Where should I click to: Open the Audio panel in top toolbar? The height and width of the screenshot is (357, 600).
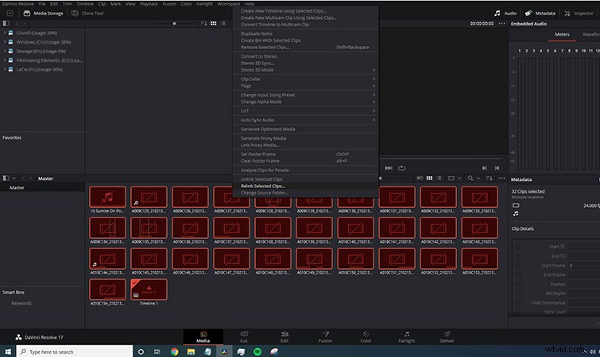coord(505,13)
